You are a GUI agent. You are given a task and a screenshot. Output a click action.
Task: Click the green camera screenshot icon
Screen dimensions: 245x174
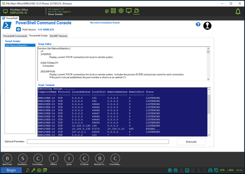(39, 170)
